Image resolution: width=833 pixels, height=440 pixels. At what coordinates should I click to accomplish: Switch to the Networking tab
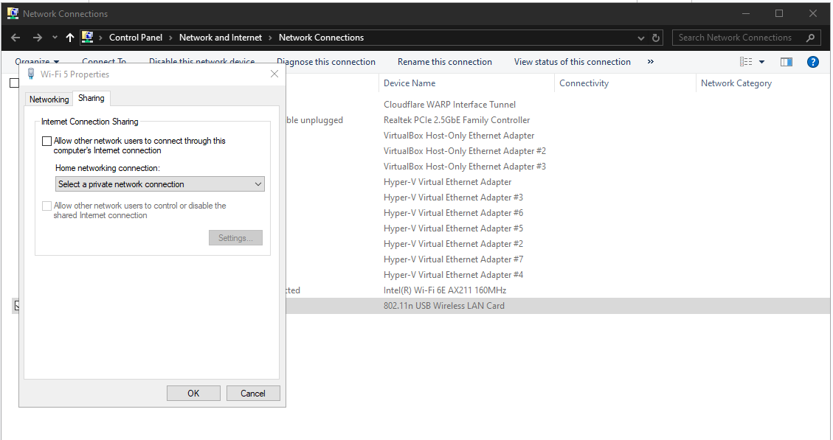click(x=49, y=99)
